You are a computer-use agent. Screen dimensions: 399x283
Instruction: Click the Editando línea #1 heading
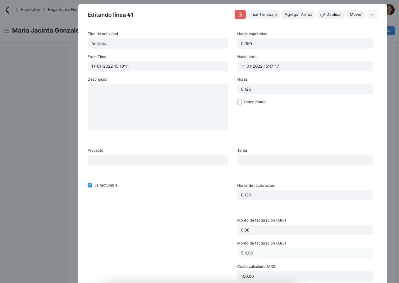click(111, 15)
